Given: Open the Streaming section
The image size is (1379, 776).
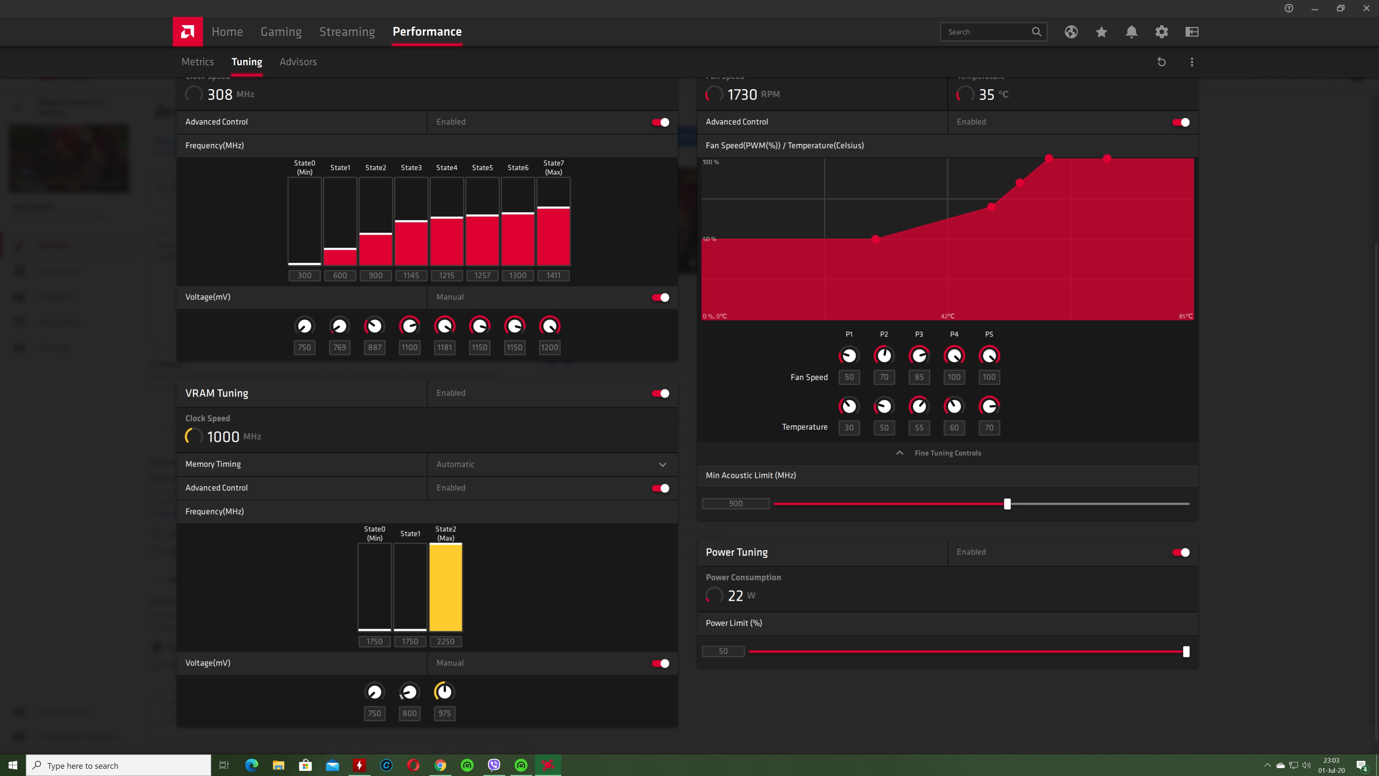Looking at the screenshot, I should click(x=347, y=32).
